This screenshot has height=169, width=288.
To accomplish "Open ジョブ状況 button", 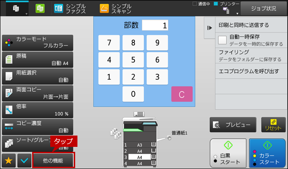I will 264,9.
